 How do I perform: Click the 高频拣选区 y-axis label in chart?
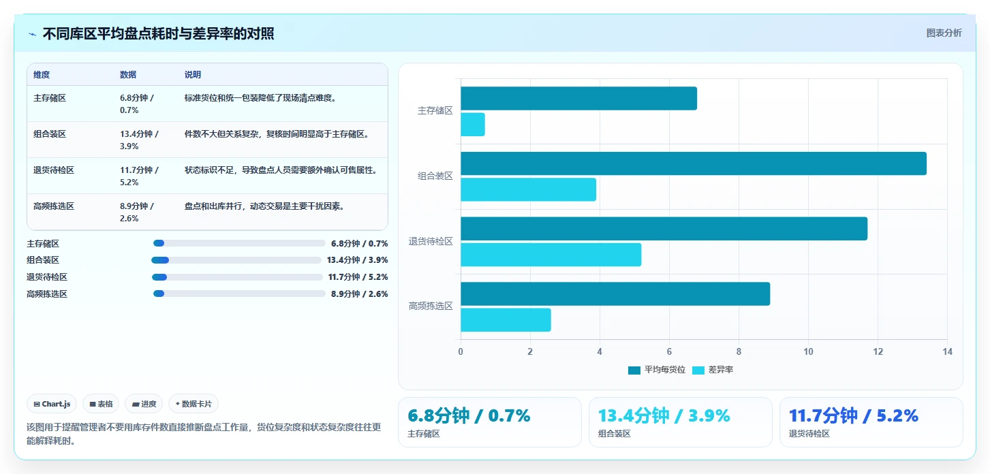pos(431,306)
